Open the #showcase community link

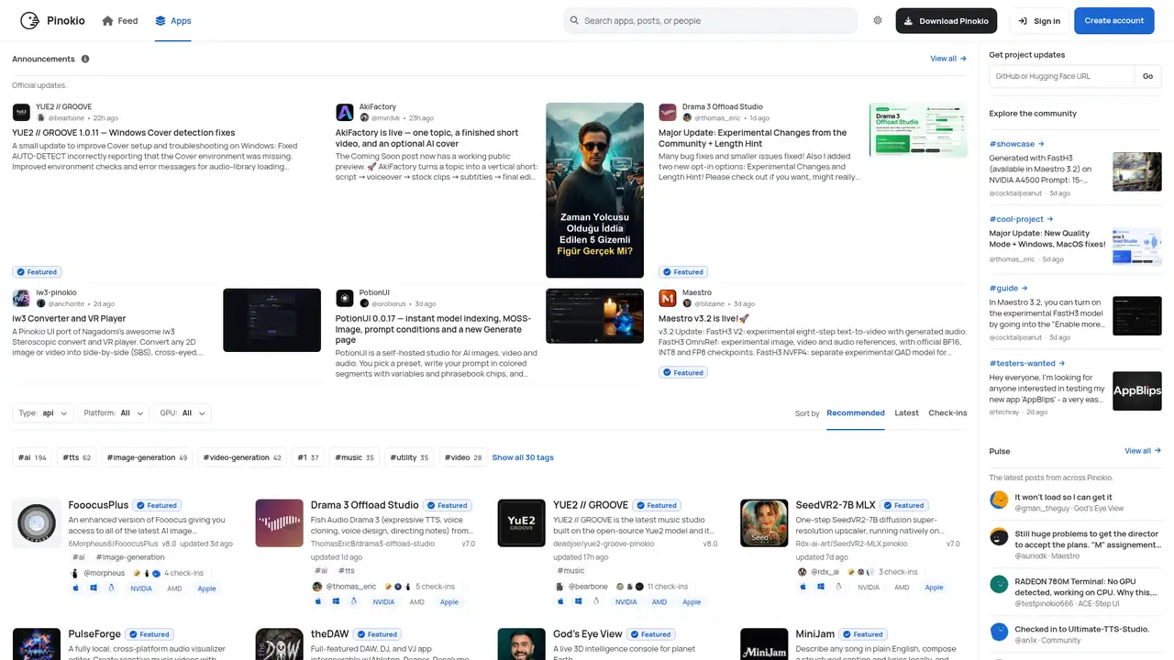1016,144
